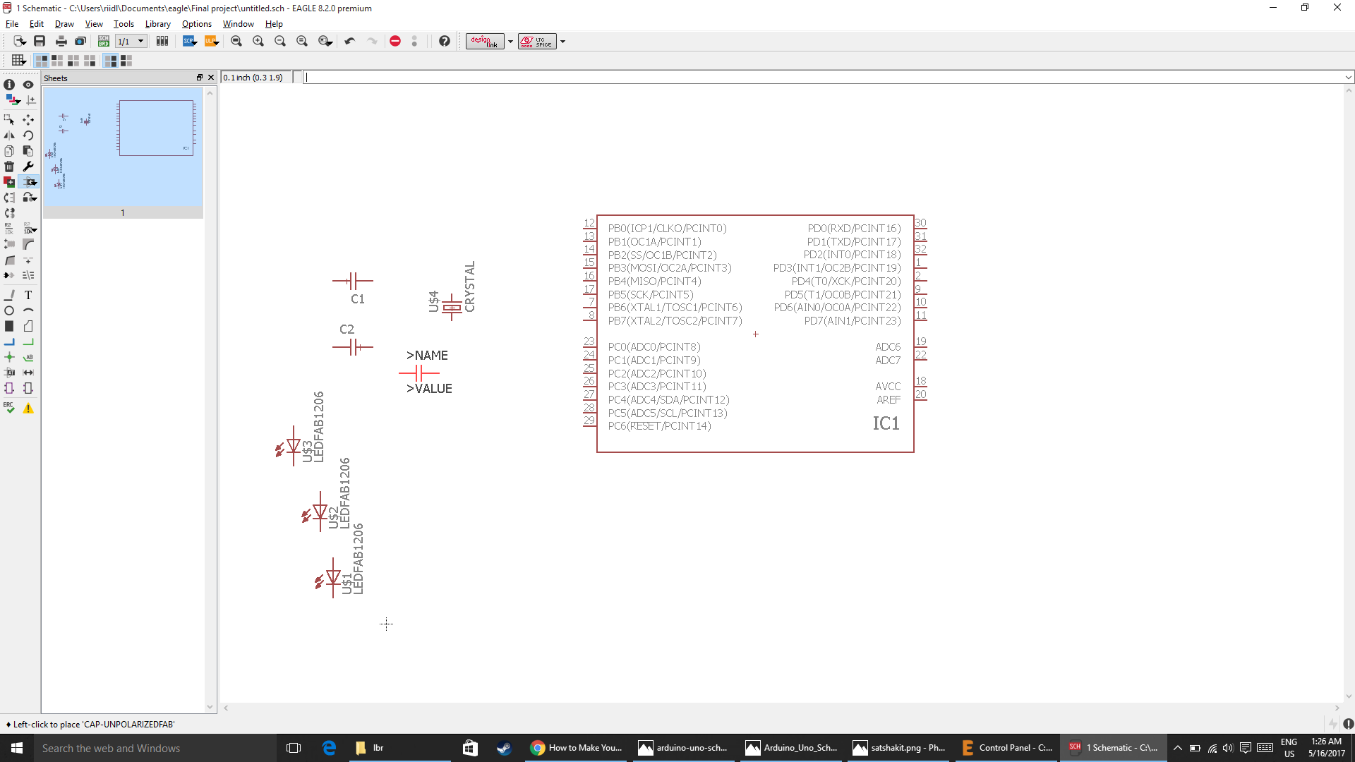Expand the LTC SPICE dropdown arrow

pyautogui.click(x=562, y=41)
